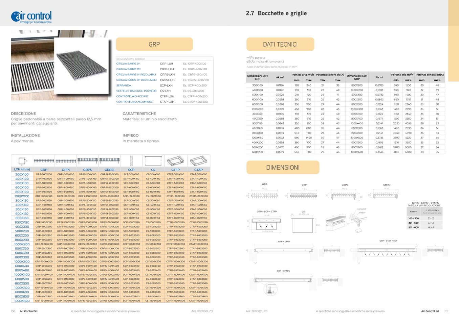Image resolution: width=459 pixels, height=324 pixels.
Task: Select the yellow GRP section heading
Action: (x=154, y=44)
